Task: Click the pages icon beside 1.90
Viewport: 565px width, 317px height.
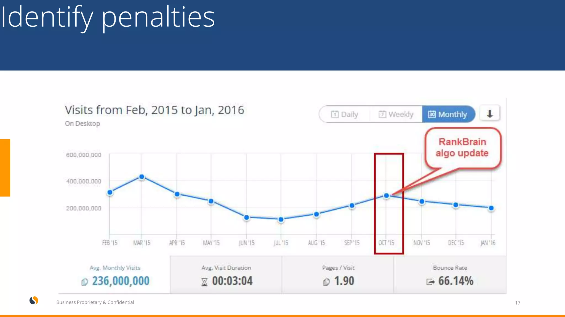Action: click(326, 282)
